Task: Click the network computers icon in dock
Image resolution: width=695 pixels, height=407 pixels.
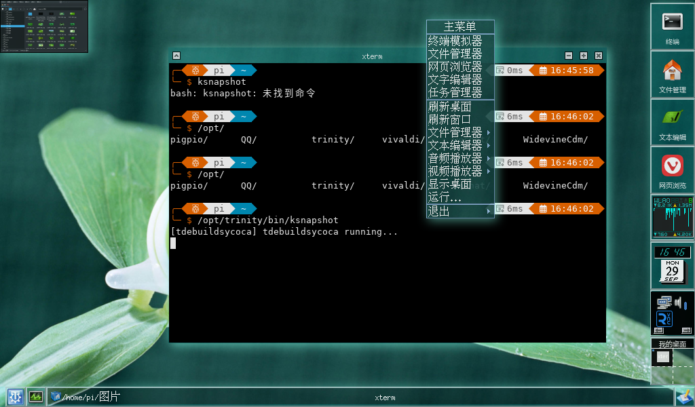Action: (x=664, y=303)
